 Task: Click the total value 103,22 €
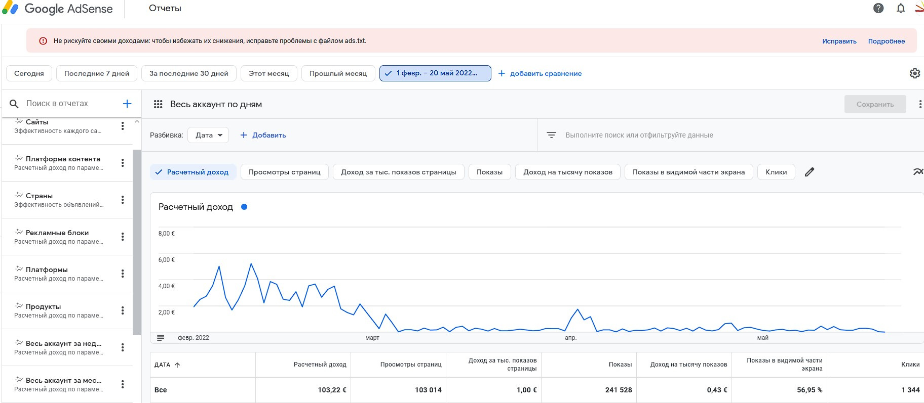coord(332,390)
